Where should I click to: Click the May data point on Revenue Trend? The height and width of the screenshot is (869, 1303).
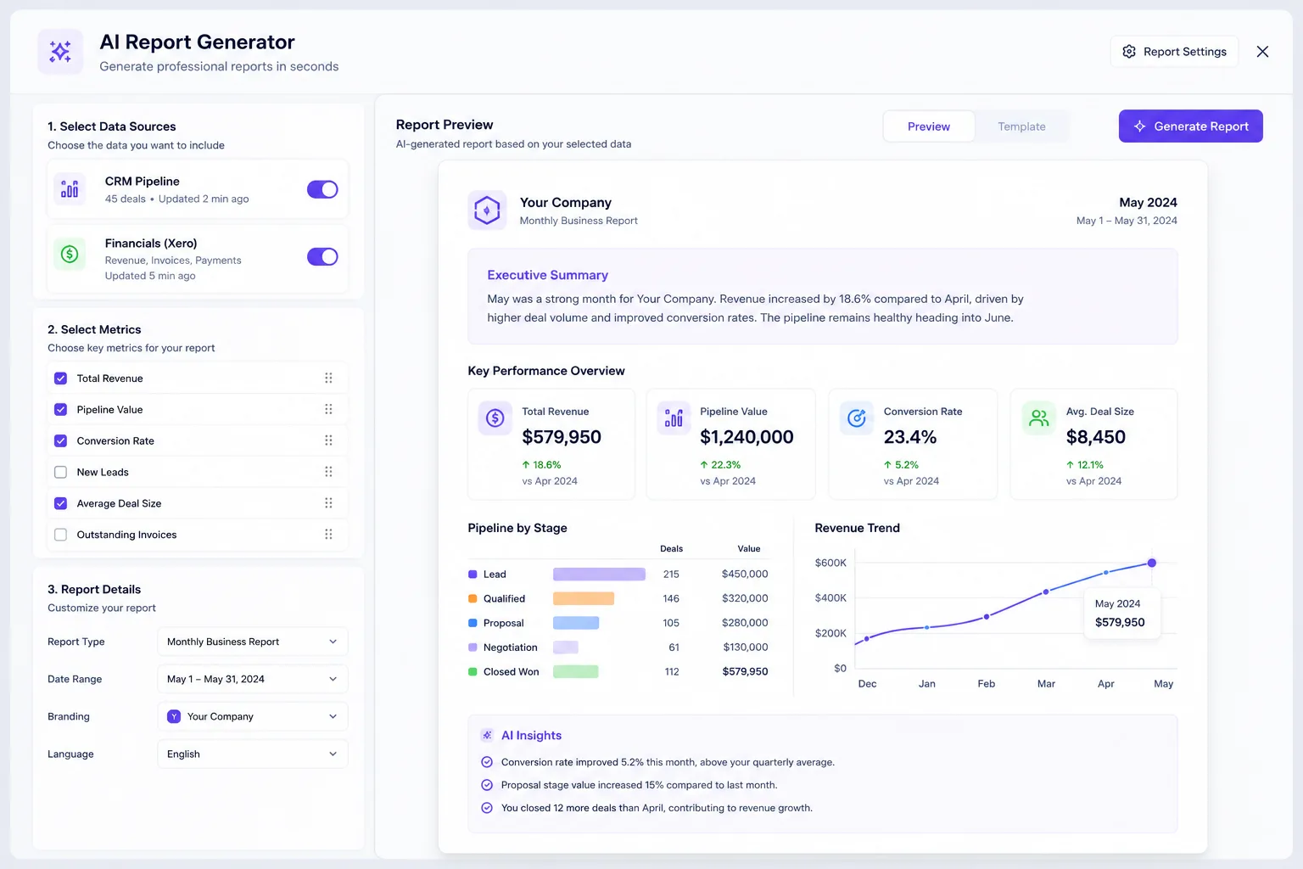(x=1152, y=563)
